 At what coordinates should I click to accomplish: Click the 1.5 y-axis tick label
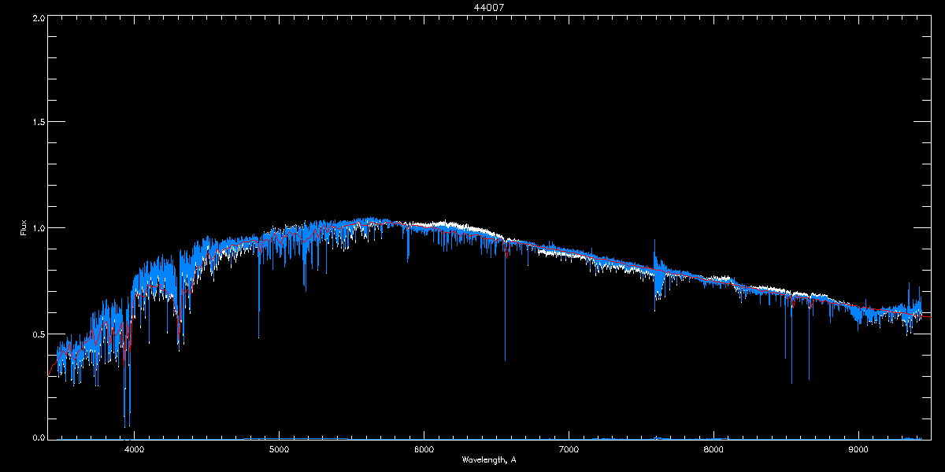tap(38, 122)
